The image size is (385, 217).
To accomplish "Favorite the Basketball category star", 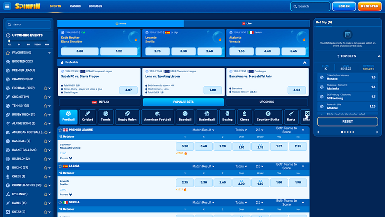I will [46, 150].
